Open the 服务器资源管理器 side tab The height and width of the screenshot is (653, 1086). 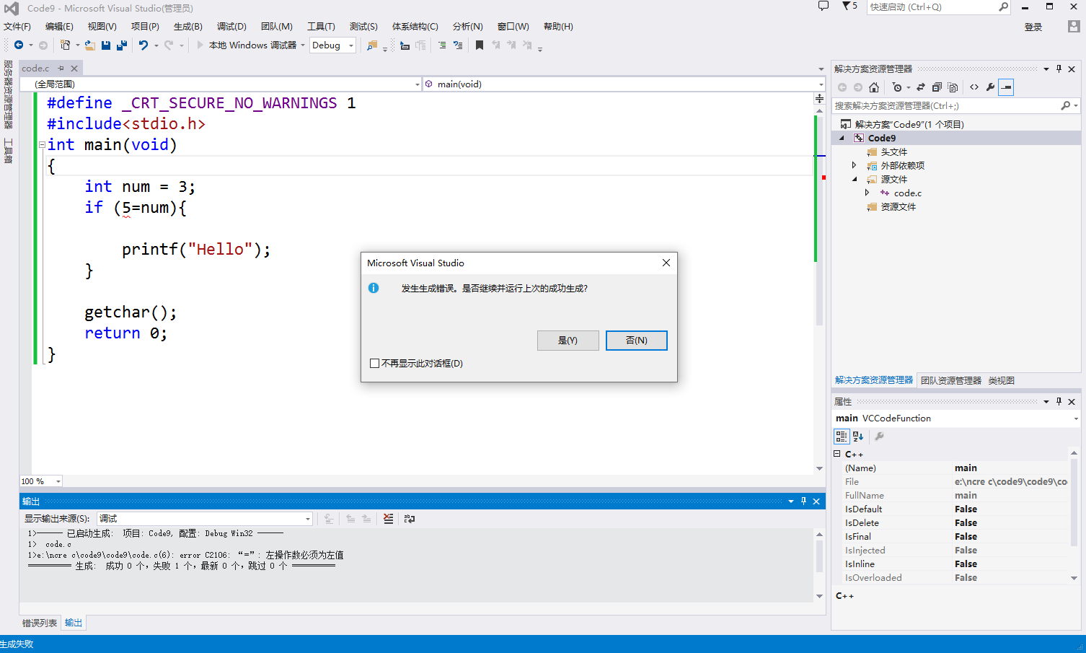[x=9, y=95]
